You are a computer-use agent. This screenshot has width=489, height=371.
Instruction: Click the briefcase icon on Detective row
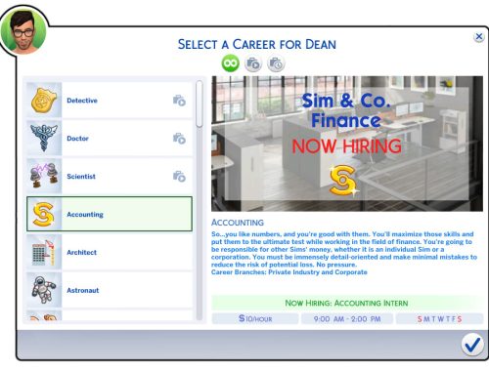click(x=179, y=101)
